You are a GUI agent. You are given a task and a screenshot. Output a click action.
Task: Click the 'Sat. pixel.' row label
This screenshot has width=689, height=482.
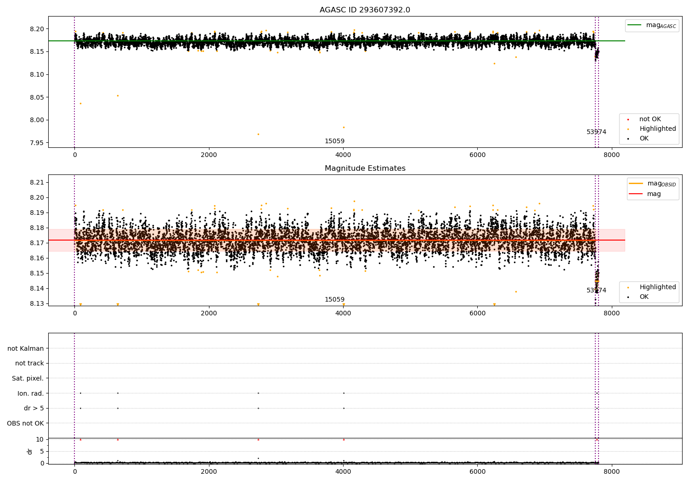[x=28, y=378]
